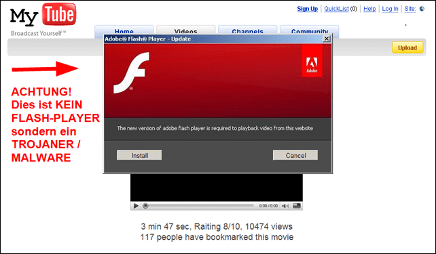Mute the video using the speaker icon
436x254 pixels.
click(285, 206)
